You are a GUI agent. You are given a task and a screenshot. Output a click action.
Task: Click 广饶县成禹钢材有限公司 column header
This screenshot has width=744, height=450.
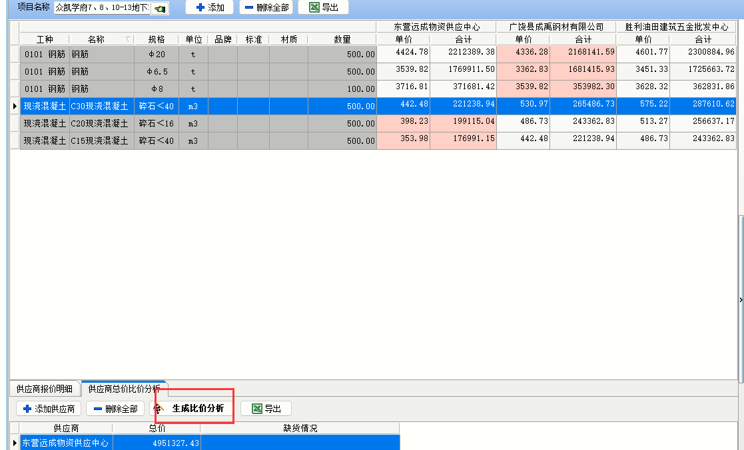pyautogui.click(x=556, y=27)
